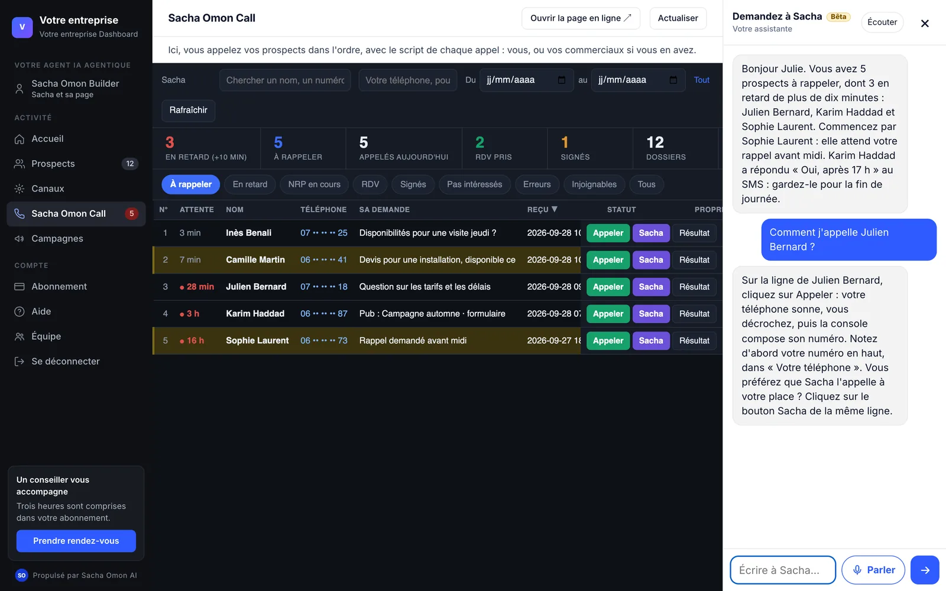Viewport: 946px width, 591px height.
Task: Click the Tout date reset link
Action: point(701,80)
